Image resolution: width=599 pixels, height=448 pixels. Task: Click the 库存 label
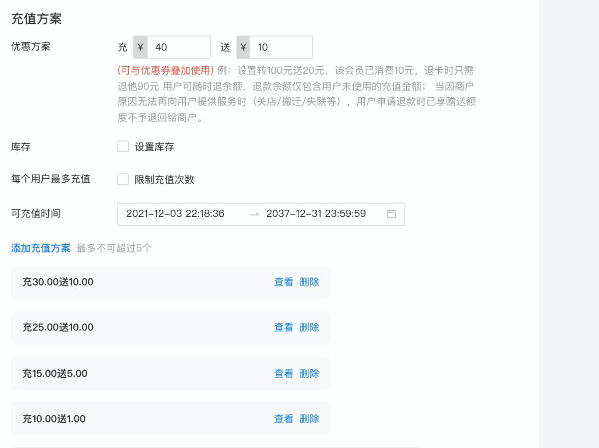point(21,147)
